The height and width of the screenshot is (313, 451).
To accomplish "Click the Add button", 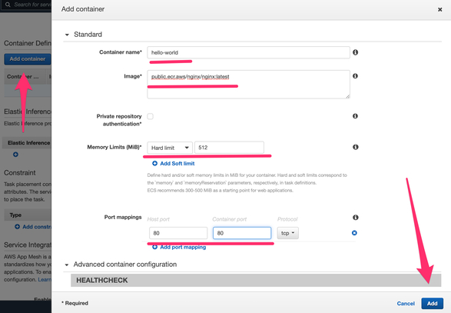I will click(432, 303).
